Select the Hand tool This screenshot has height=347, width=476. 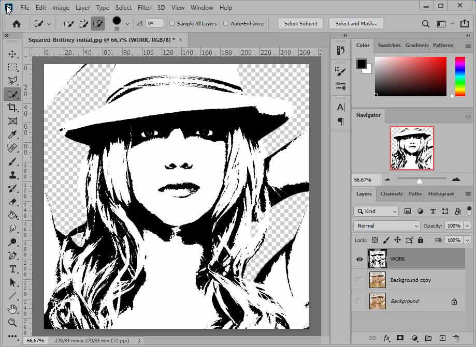pyautogui.click(x=12, y=309)
